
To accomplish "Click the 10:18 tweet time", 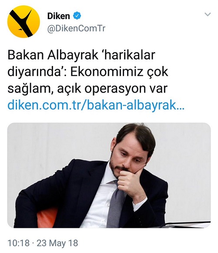I will (19, 243).
